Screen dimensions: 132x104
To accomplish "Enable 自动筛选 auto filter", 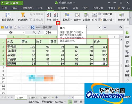I will point(23,17).
